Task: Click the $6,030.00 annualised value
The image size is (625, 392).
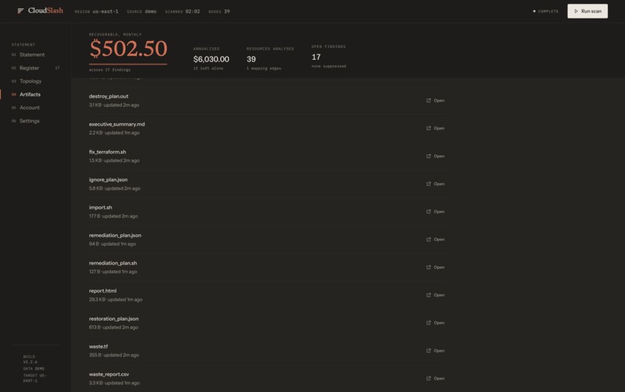Action: coord(211,60)
